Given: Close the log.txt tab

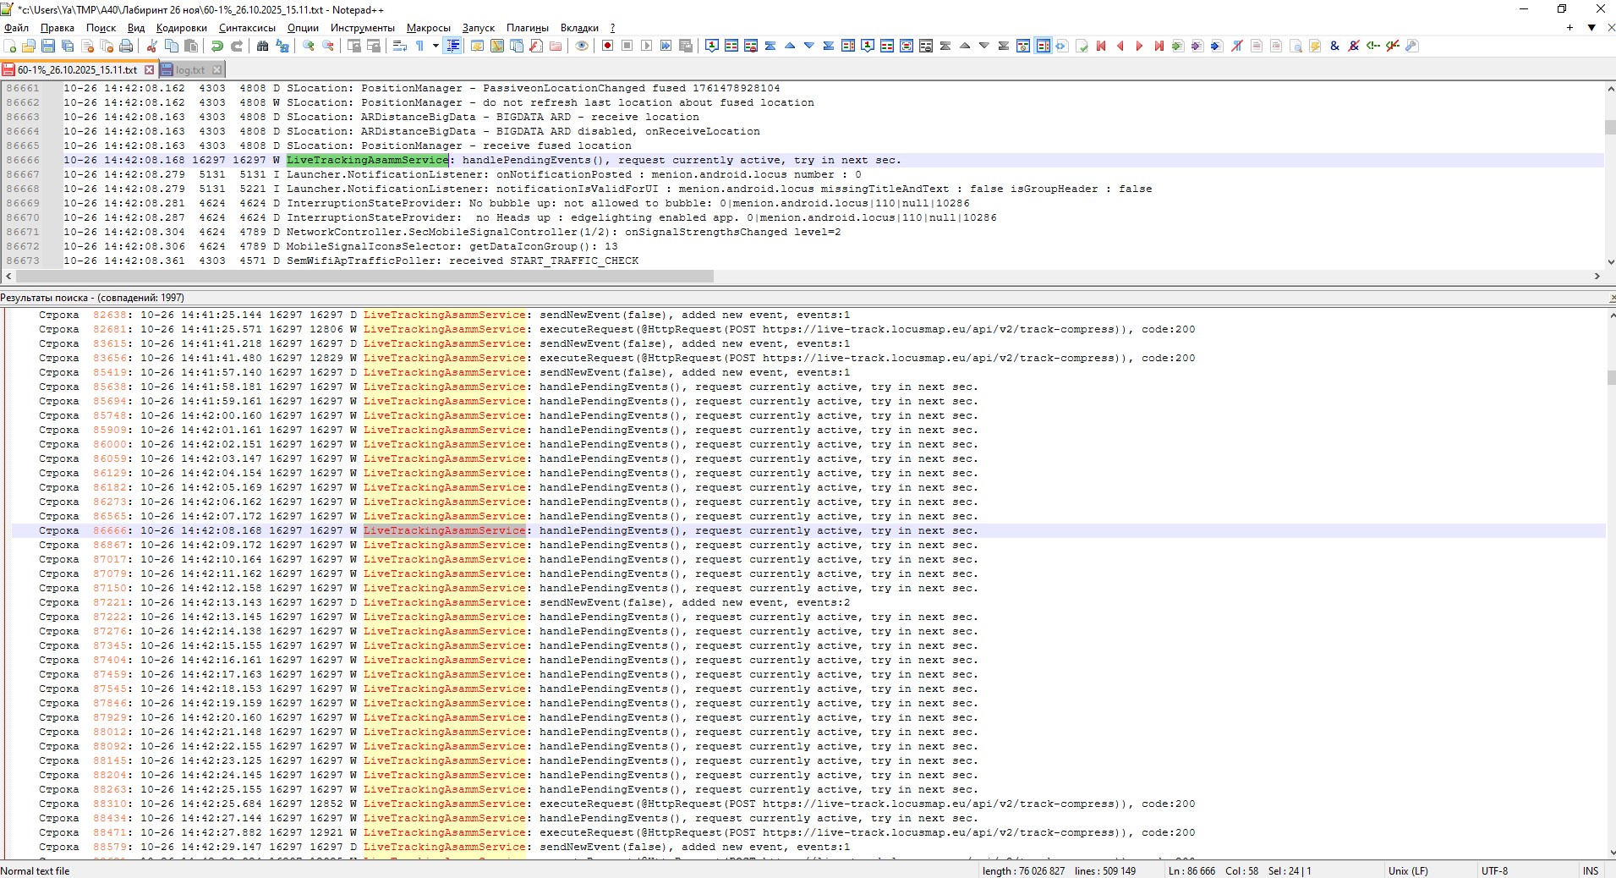Looking at the screenshot, I should pyautogui.click(x=217, y=70).
